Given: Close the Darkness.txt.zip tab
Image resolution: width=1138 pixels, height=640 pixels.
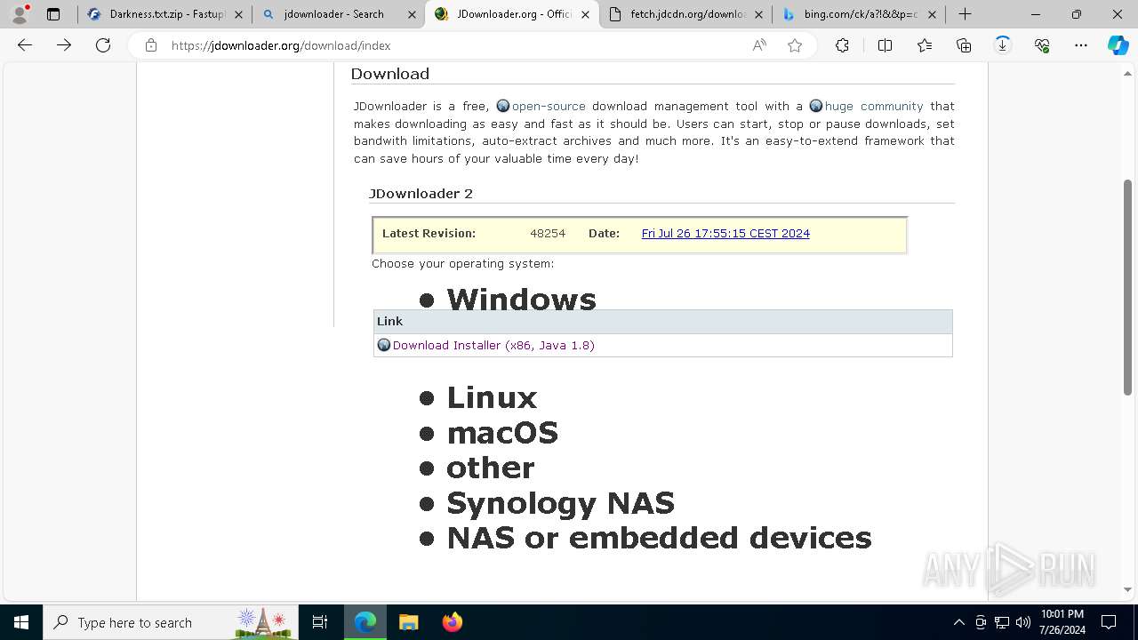Looking at the screenshot, I should [x=238, y=14].
